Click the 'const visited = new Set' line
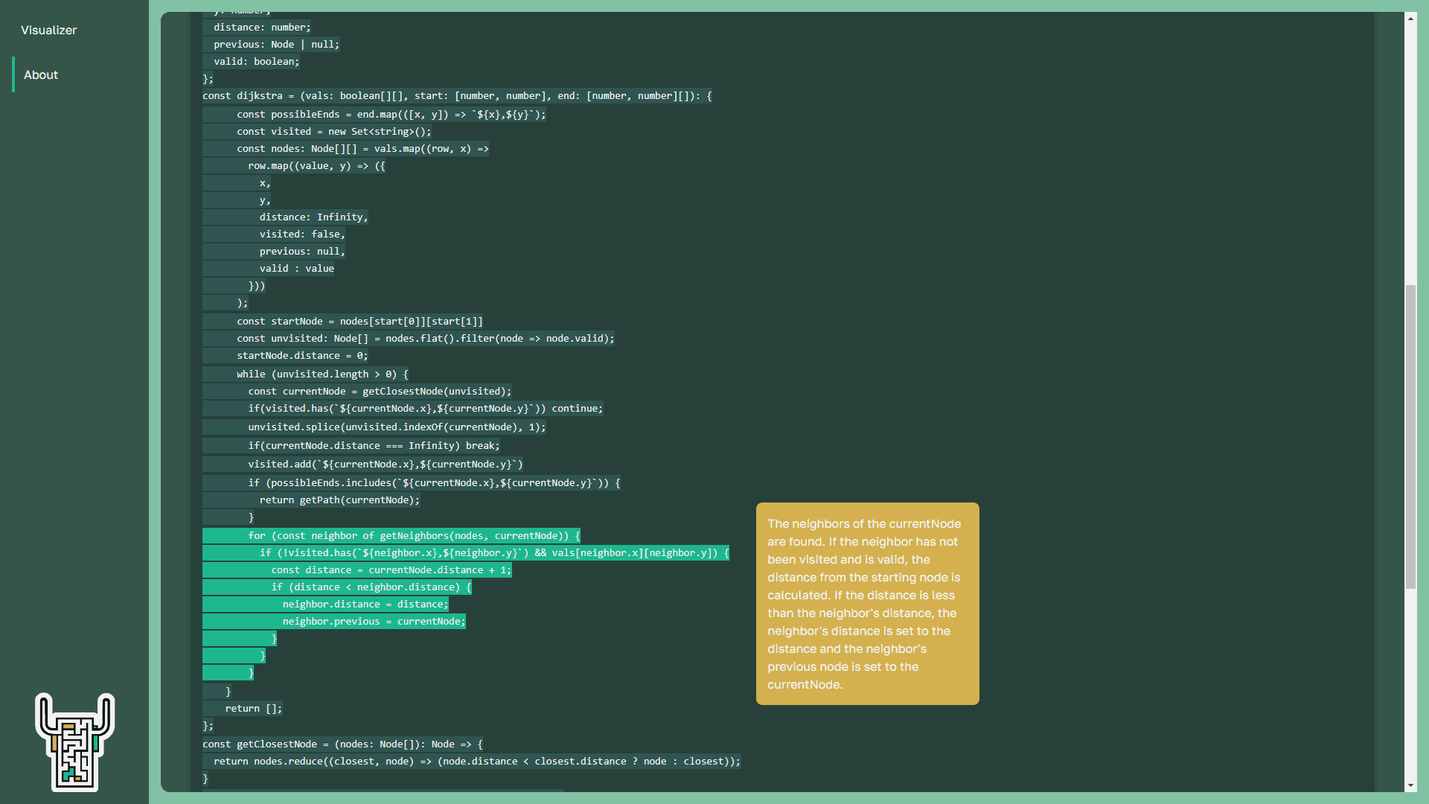 [x=333, y=132]
